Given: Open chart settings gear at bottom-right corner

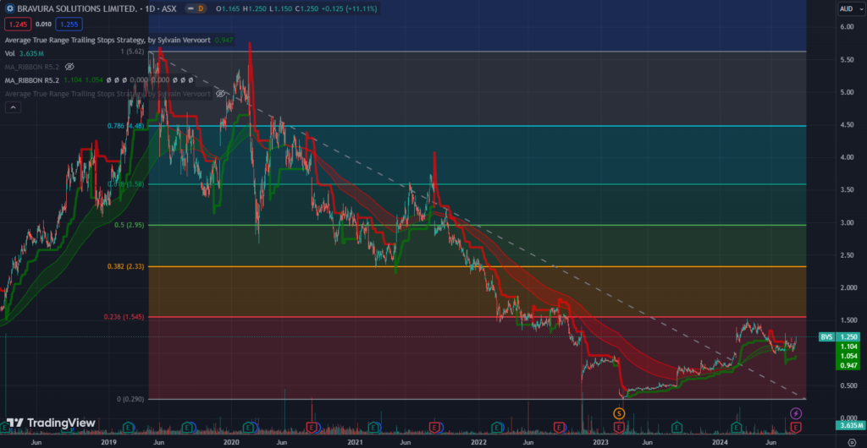Looking at the screenshot, I should click(852, 442).
